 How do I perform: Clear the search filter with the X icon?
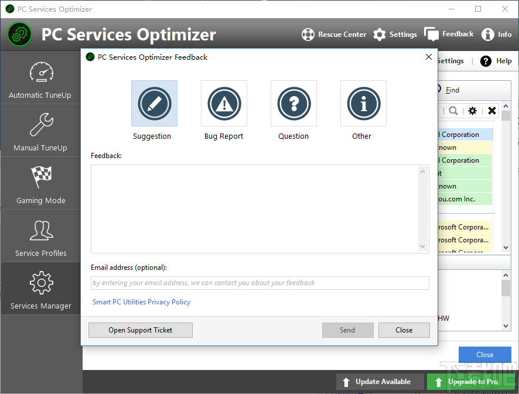pyautogui.click(x=491, y=110)
